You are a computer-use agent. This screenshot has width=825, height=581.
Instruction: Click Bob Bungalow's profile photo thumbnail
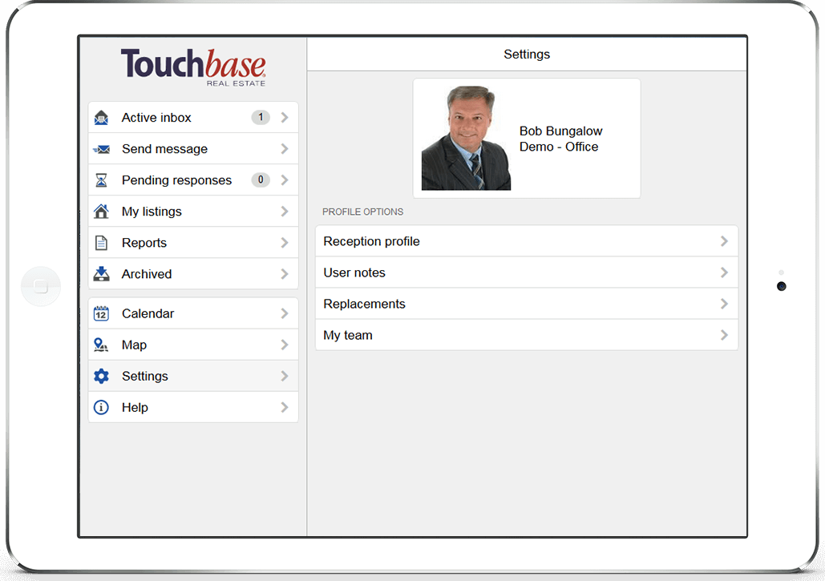(466, 137)
